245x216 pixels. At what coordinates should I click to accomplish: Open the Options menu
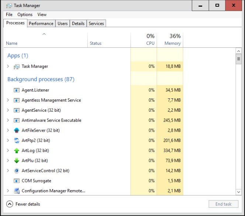25,14
